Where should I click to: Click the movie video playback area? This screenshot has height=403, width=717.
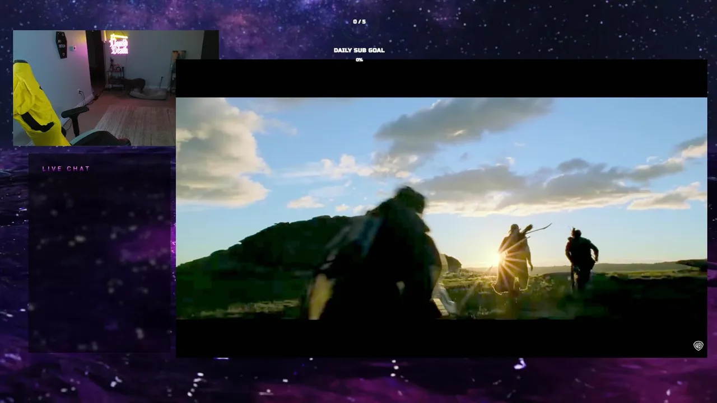click(x=441, y=208)
